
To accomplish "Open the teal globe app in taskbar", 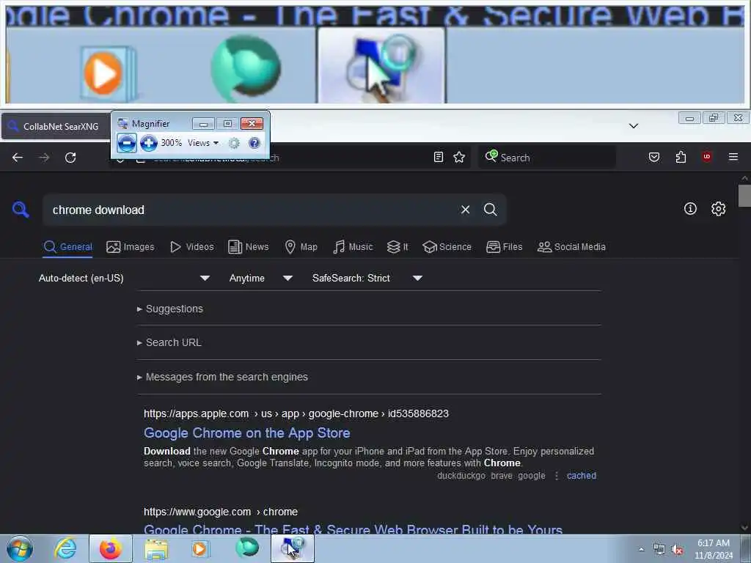I will tap(246, 548).
